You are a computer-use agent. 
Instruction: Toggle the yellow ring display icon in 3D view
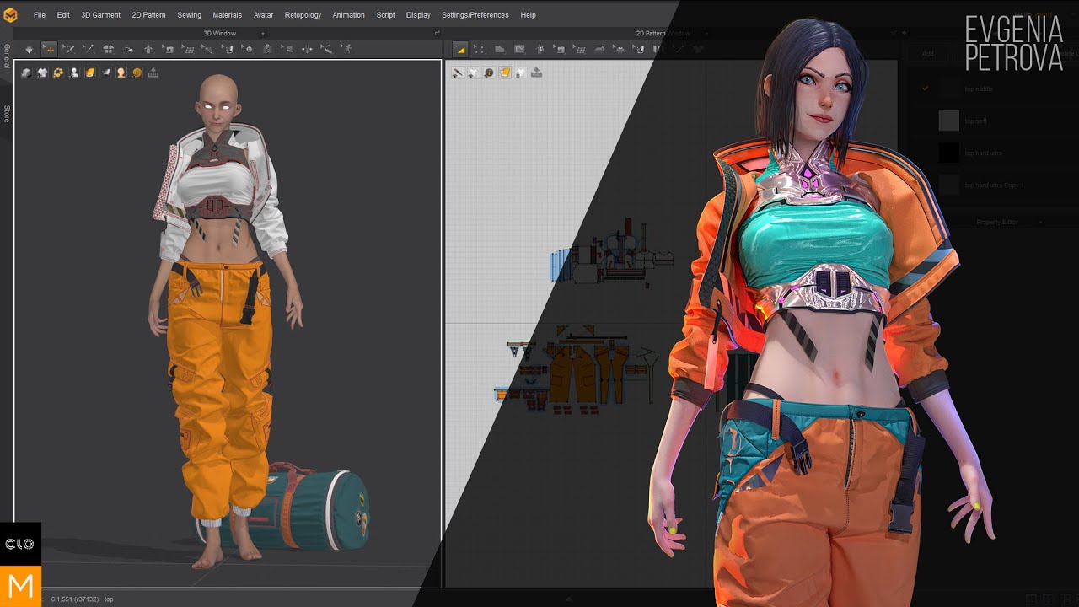[x=58, y=73]
